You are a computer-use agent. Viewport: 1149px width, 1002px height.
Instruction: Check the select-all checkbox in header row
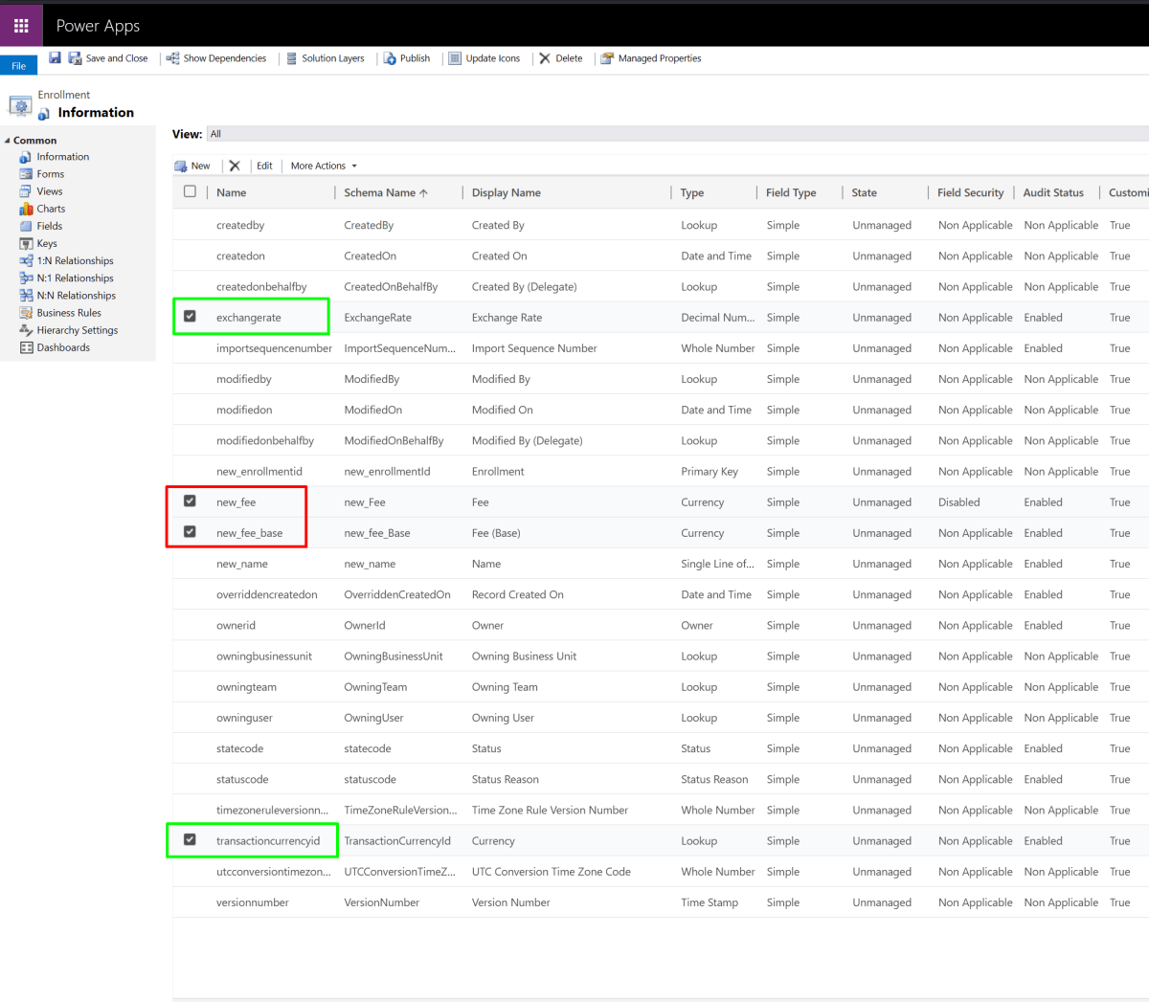coord(189,192)
